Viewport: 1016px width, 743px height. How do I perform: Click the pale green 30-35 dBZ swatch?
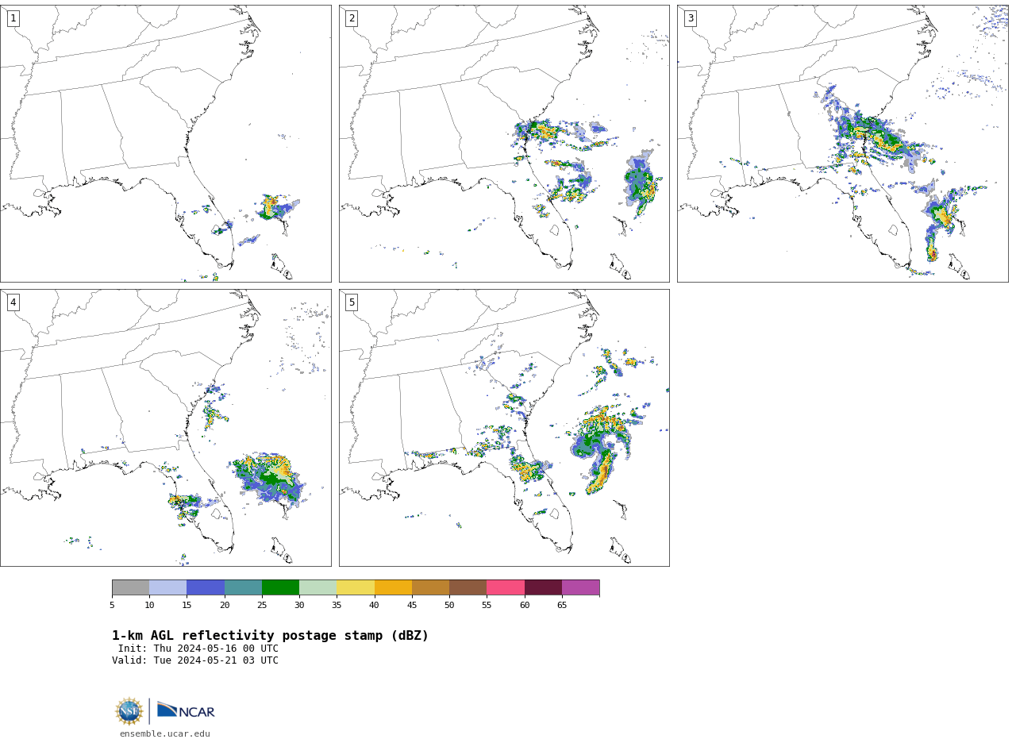(317, 587)
